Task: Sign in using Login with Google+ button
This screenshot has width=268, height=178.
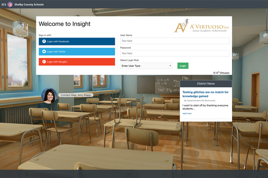Action: point(77,62)
